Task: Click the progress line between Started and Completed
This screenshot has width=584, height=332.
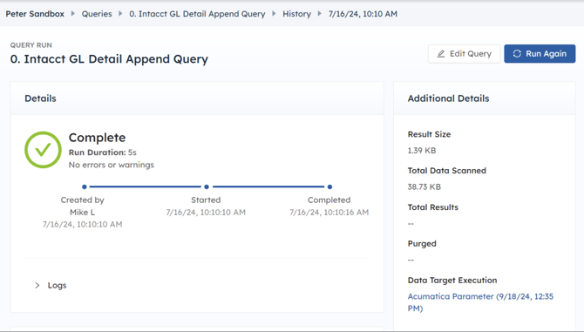Action: pos(268,186)
